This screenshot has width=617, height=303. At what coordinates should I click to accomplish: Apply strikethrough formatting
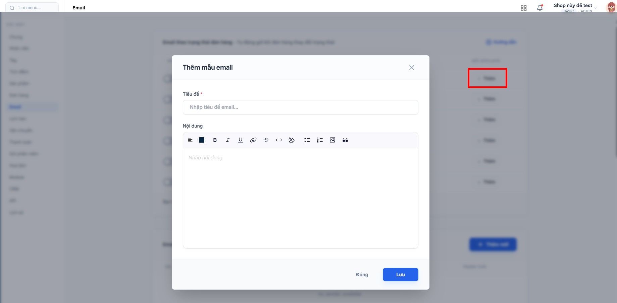click(x=266, y=140)
